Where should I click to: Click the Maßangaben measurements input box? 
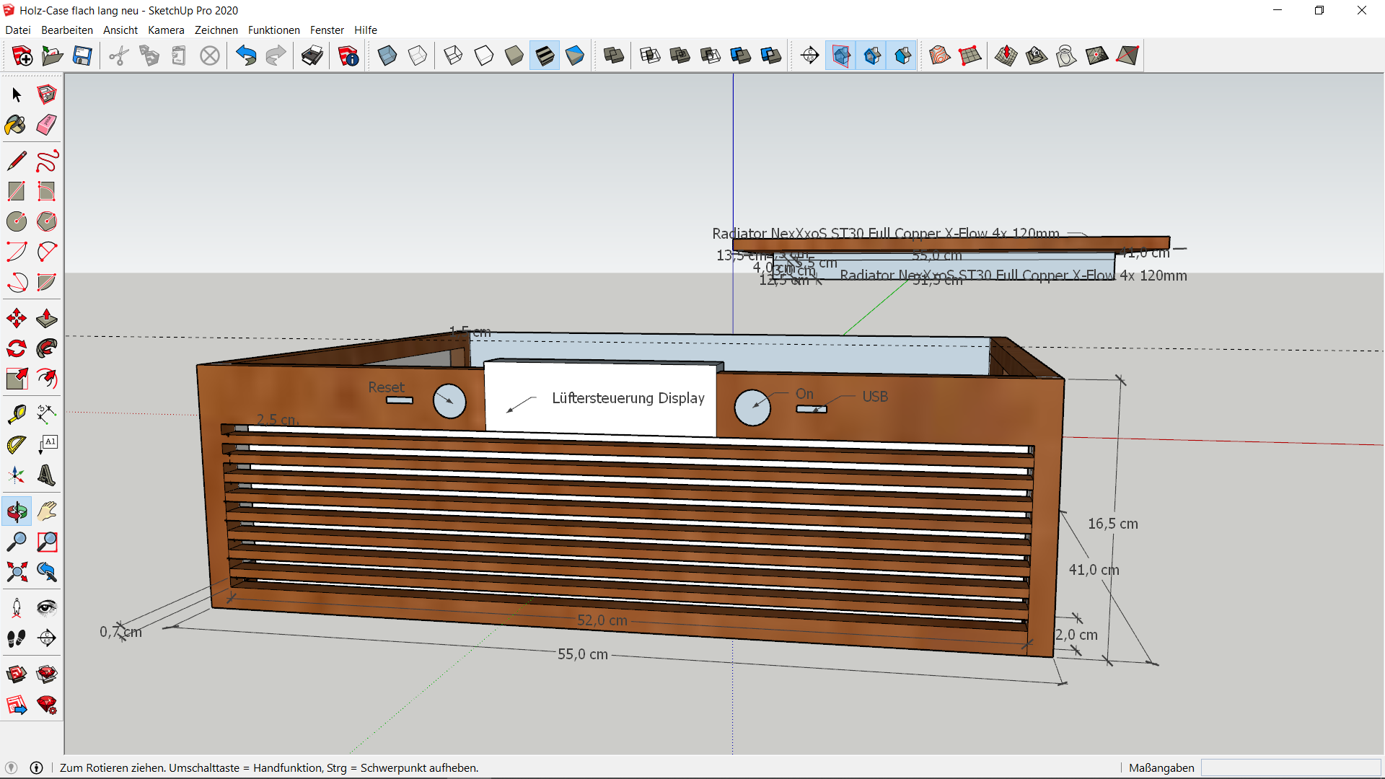pyautogui.click(x=1290, y=767)
